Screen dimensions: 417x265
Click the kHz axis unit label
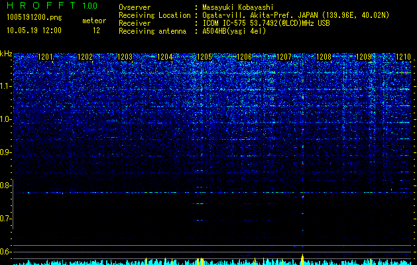coord(6,54)
